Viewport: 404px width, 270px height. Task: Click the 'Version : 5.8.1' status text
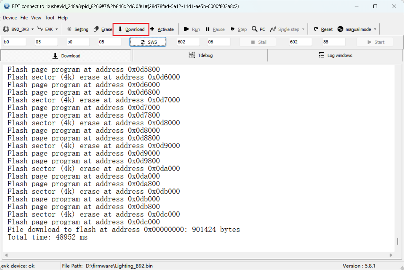pos(359,266)
